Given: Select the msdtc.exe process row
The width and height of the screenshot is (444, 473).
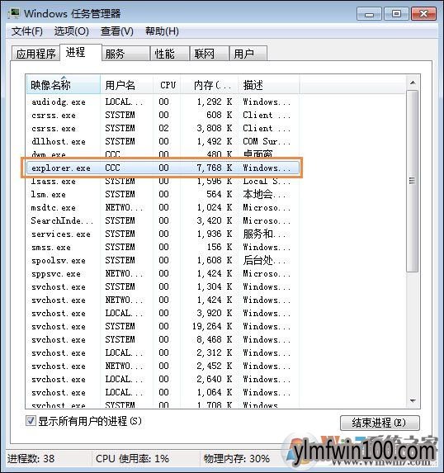Looking at the screenshot, I should (163, 207).
